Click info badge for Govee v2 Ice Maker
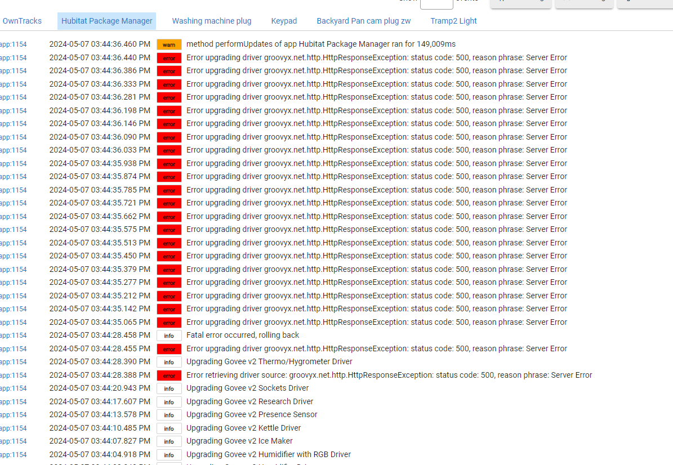Screen dimensions: 673x465 click(x=169, y=441)
